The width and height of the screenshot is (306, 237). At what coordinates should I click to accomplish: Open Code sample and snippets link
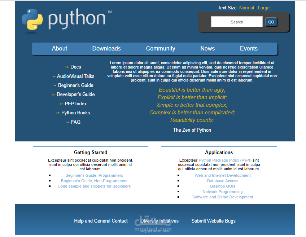pyautogui.click(x=94, y=186)
